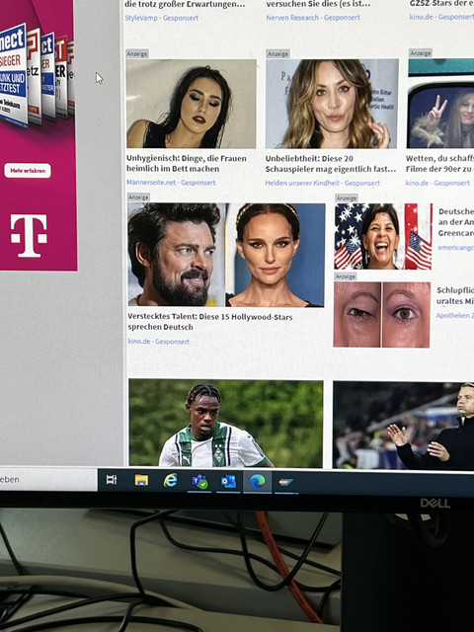474x632 pixels.
Task: Open the 'Unhygienisch: Dinge, die Frauen' headline
Action: pos(187,164)
